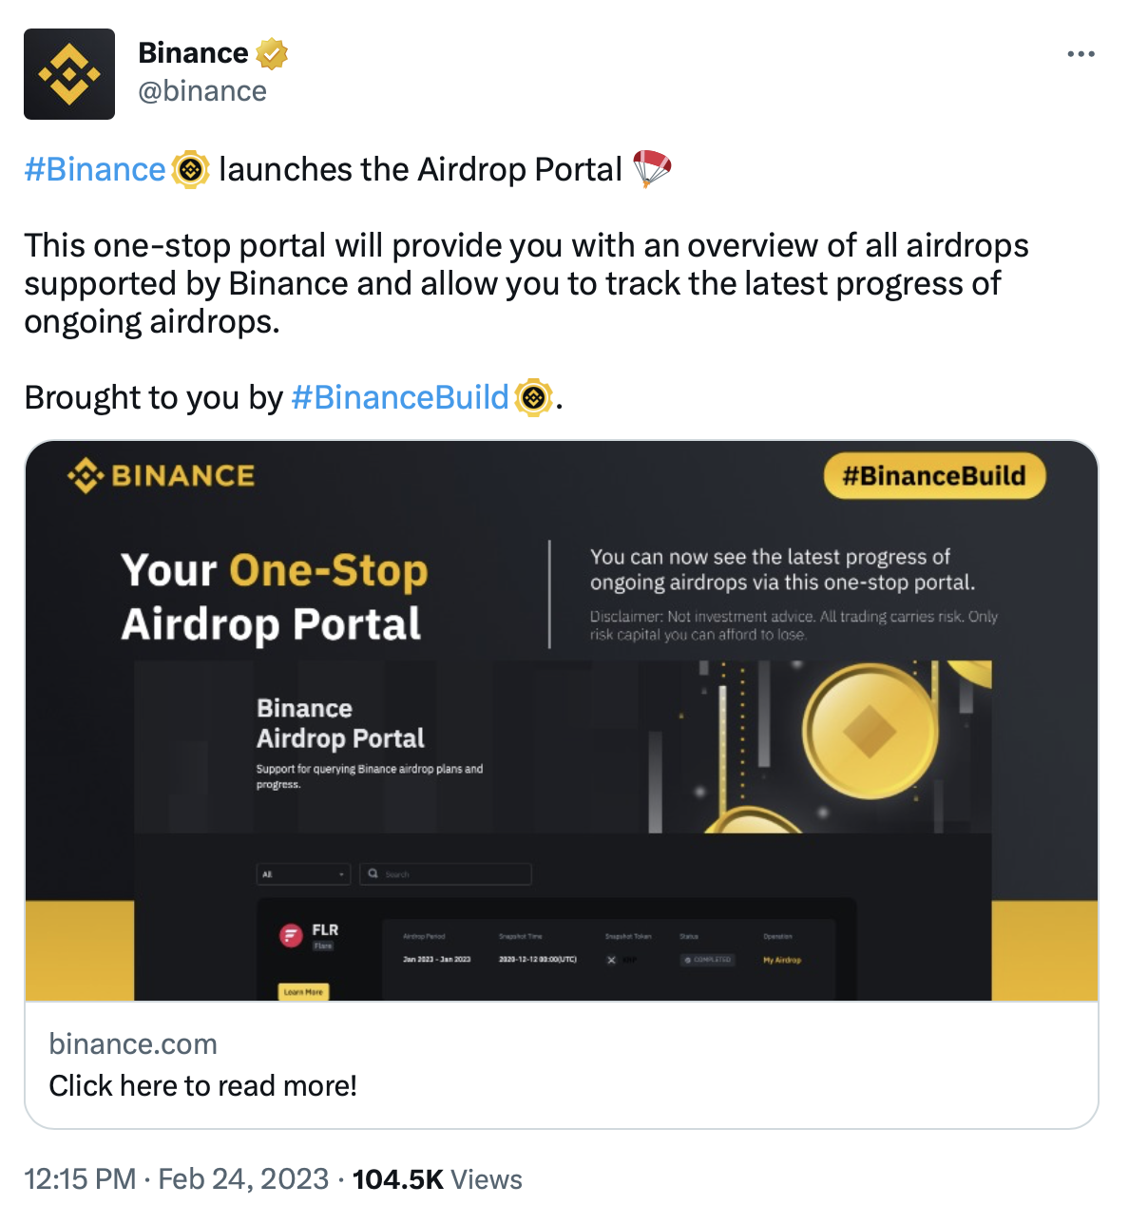Screen dimensions: 1129x1224
Task: Open the three-dots more options menu
Action: [1081, 54]
